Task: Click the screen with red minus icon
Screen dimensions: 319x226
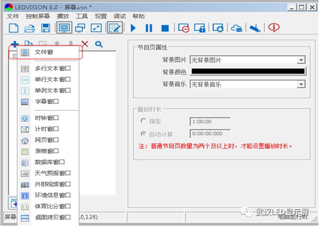Action: coord(183,28)
